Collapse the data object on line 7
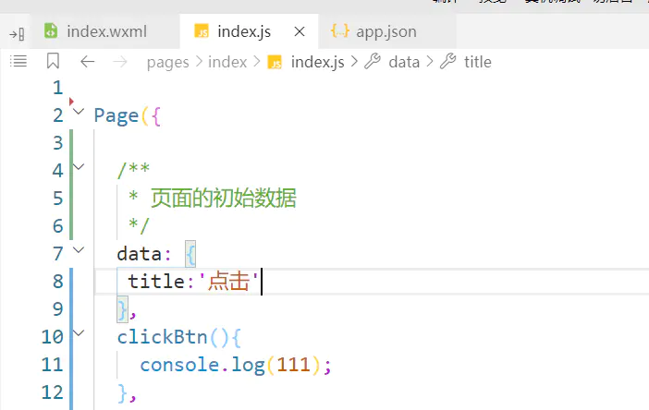649x410 pixels. point(79,249)
